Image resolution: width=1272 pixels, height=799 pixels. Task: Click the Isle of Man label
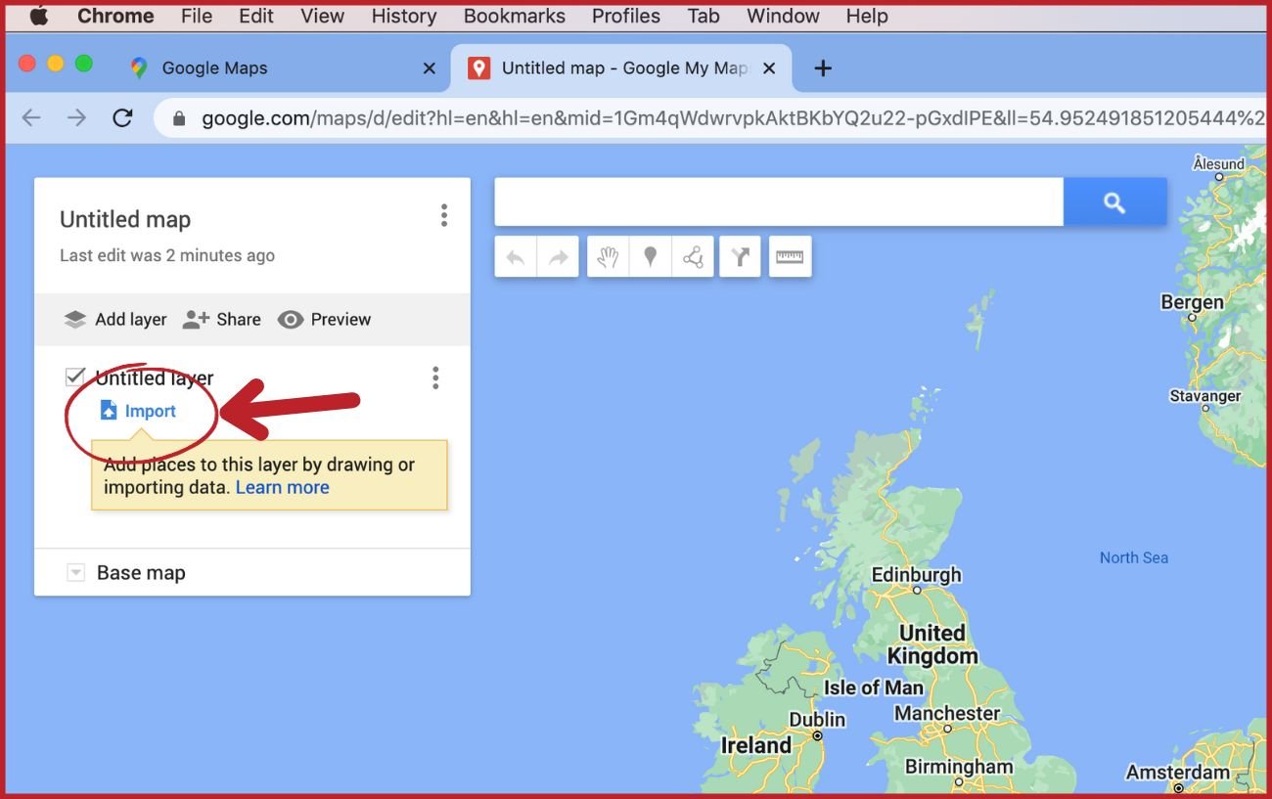[x=874, y=688]
